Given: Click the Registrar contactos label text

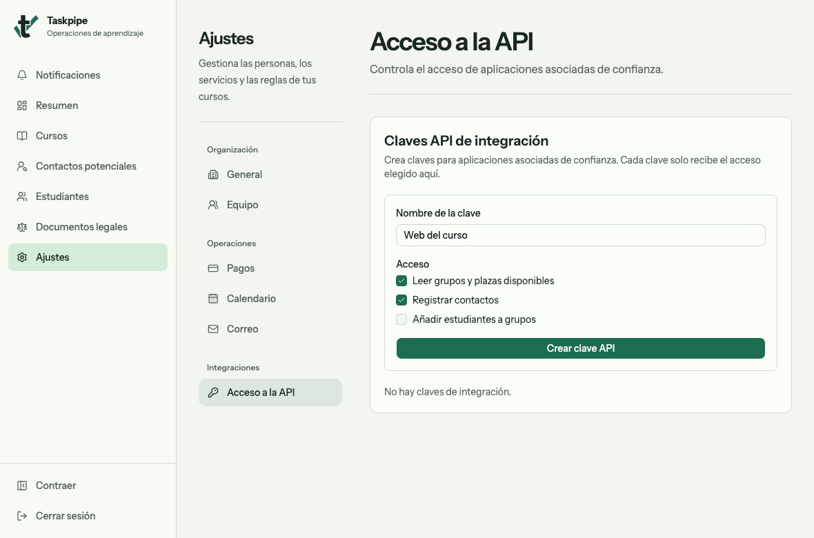Looking at the screenshot, I should (455, 300).
